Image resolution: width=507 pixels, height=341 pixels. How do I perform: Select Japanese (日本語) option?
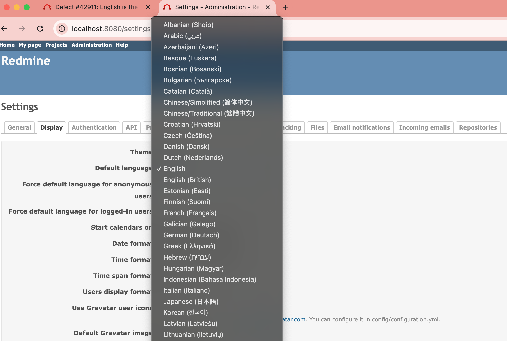pyautogui.click(x=217, y=302)
